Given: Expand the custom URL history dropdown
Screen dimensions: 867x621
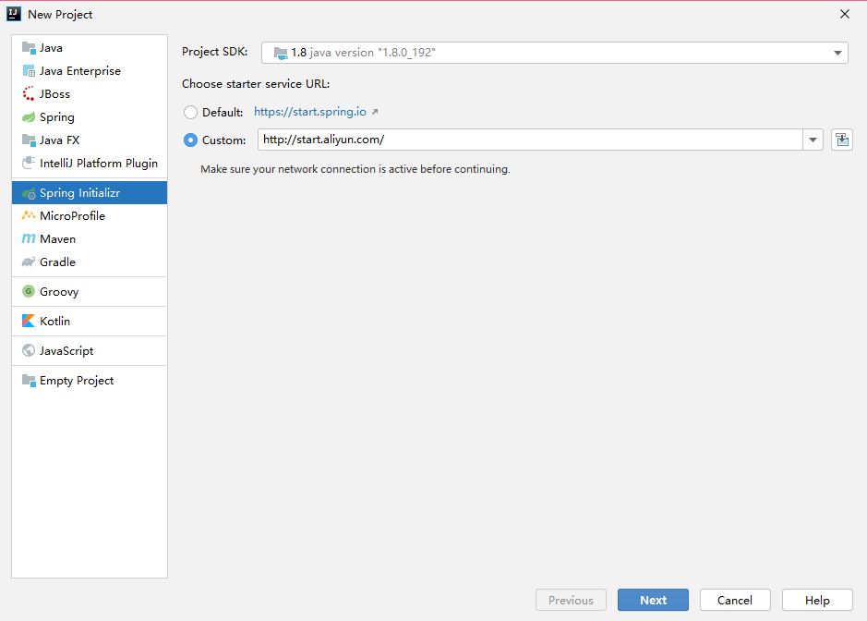Looking at the screenshot, I should click(x=813, y=140).
